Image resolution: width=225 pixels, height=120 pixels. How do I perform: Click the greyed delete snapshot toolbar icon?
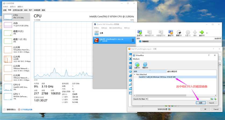[x=149, y=32]
